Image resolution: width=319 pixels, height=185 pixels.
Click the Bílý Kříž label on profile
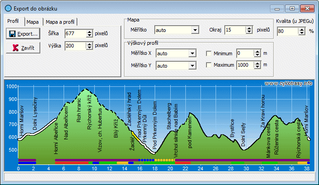pos(116,128)
